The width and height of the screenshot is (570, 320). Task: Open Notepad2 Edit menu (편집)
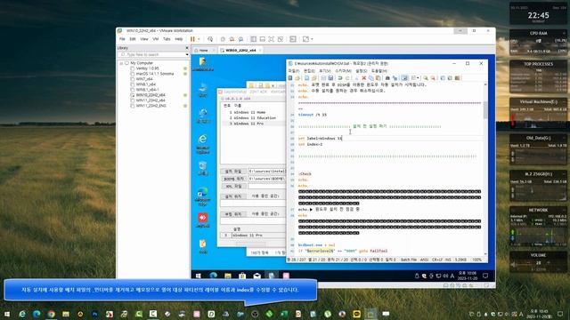pos(309,71)
